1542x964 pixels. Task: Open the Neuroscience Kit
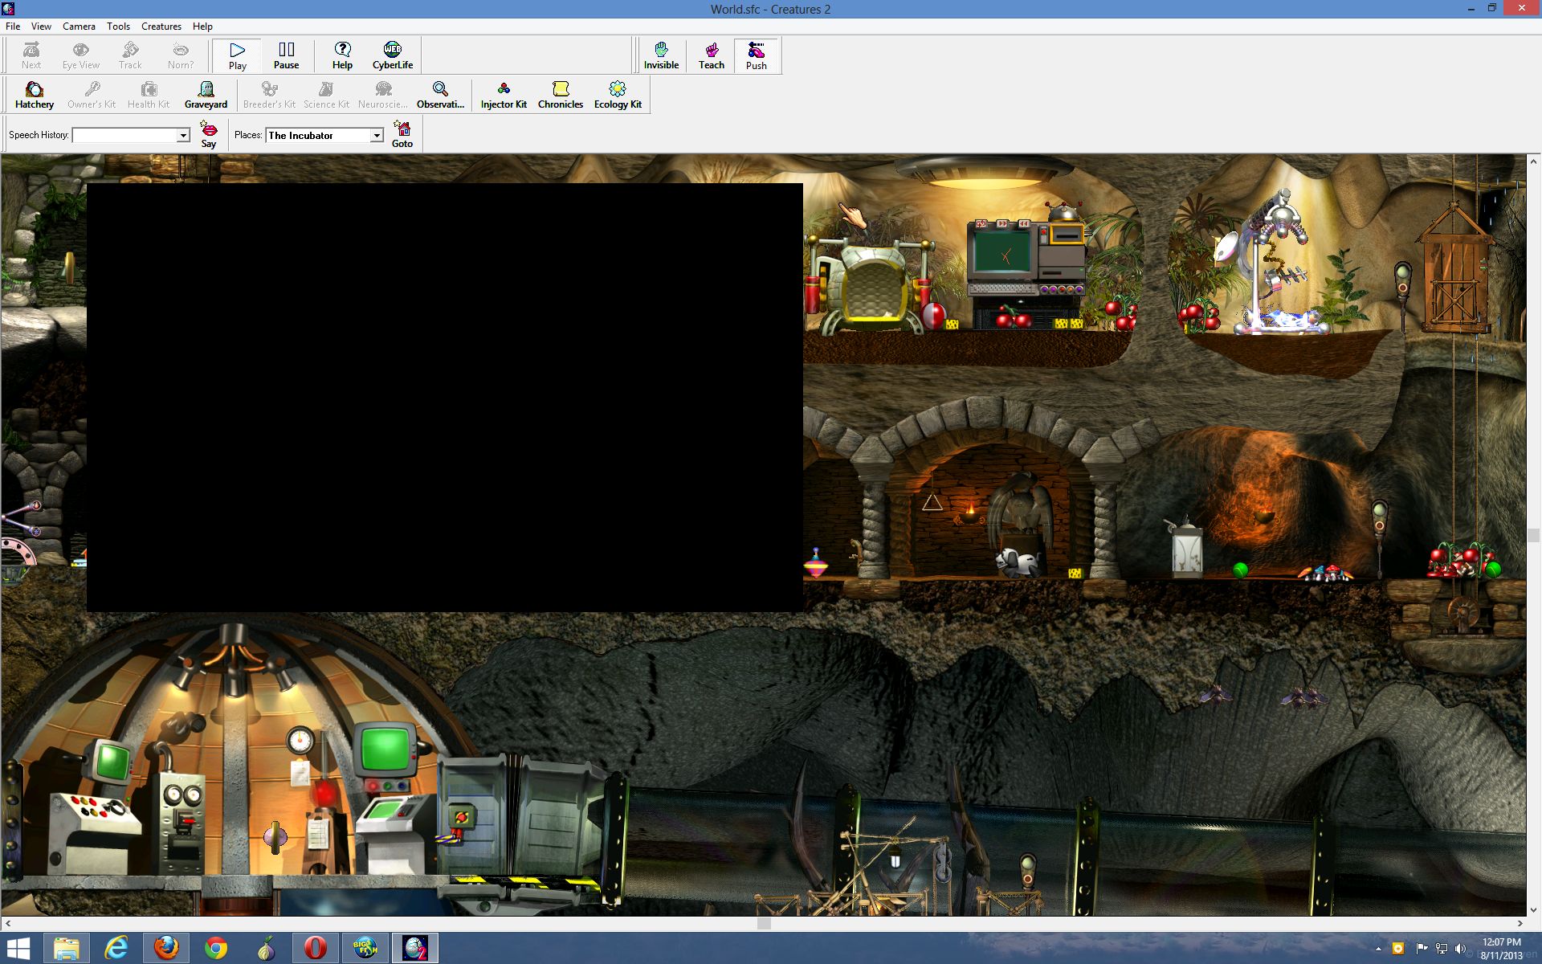tap(383, 95)
